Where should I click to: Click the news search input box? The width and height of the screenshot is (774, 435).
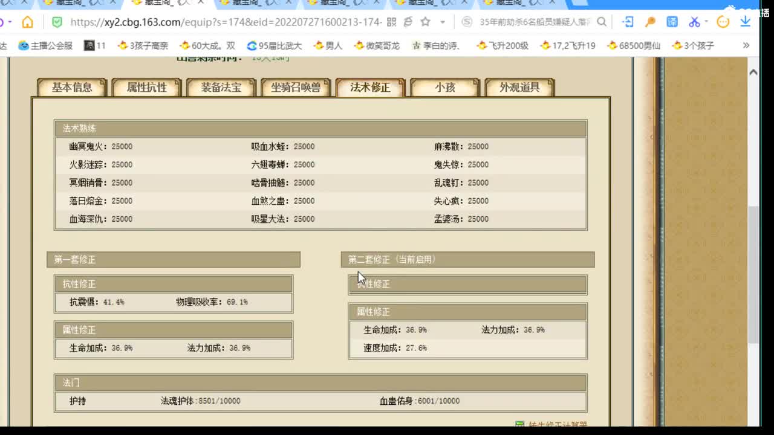point(535,22)
